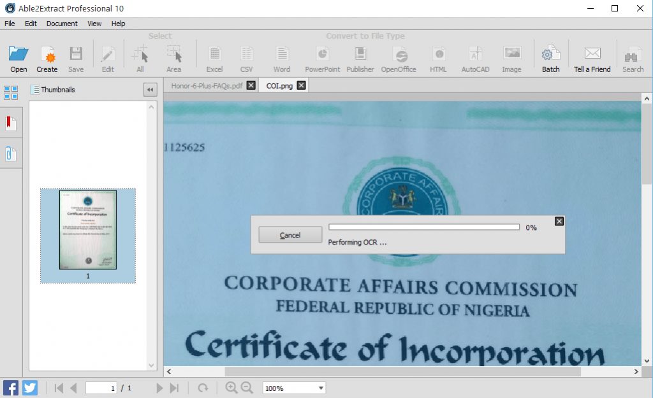The width and height of the screenshot is (653, 398).
Task: Convert to AutoCAD icon
Action: tap(475, 54)
